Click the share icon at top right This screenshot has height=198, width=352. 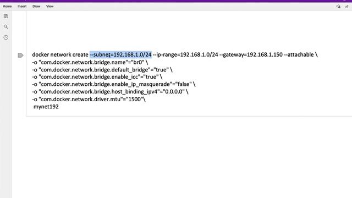click(347, 7)
